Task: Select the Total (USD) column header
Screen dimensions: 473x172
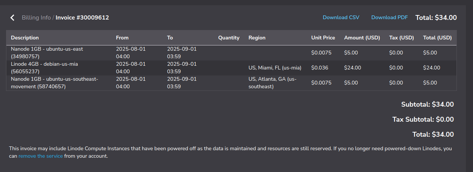Action: coord(437,38)
